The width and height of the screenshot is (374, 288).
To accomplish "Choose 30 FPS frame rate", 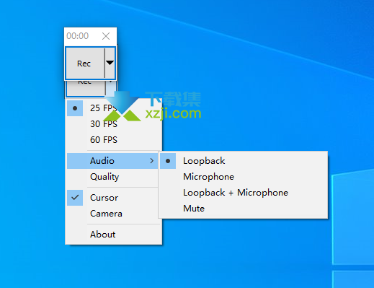I will [112, 124].
